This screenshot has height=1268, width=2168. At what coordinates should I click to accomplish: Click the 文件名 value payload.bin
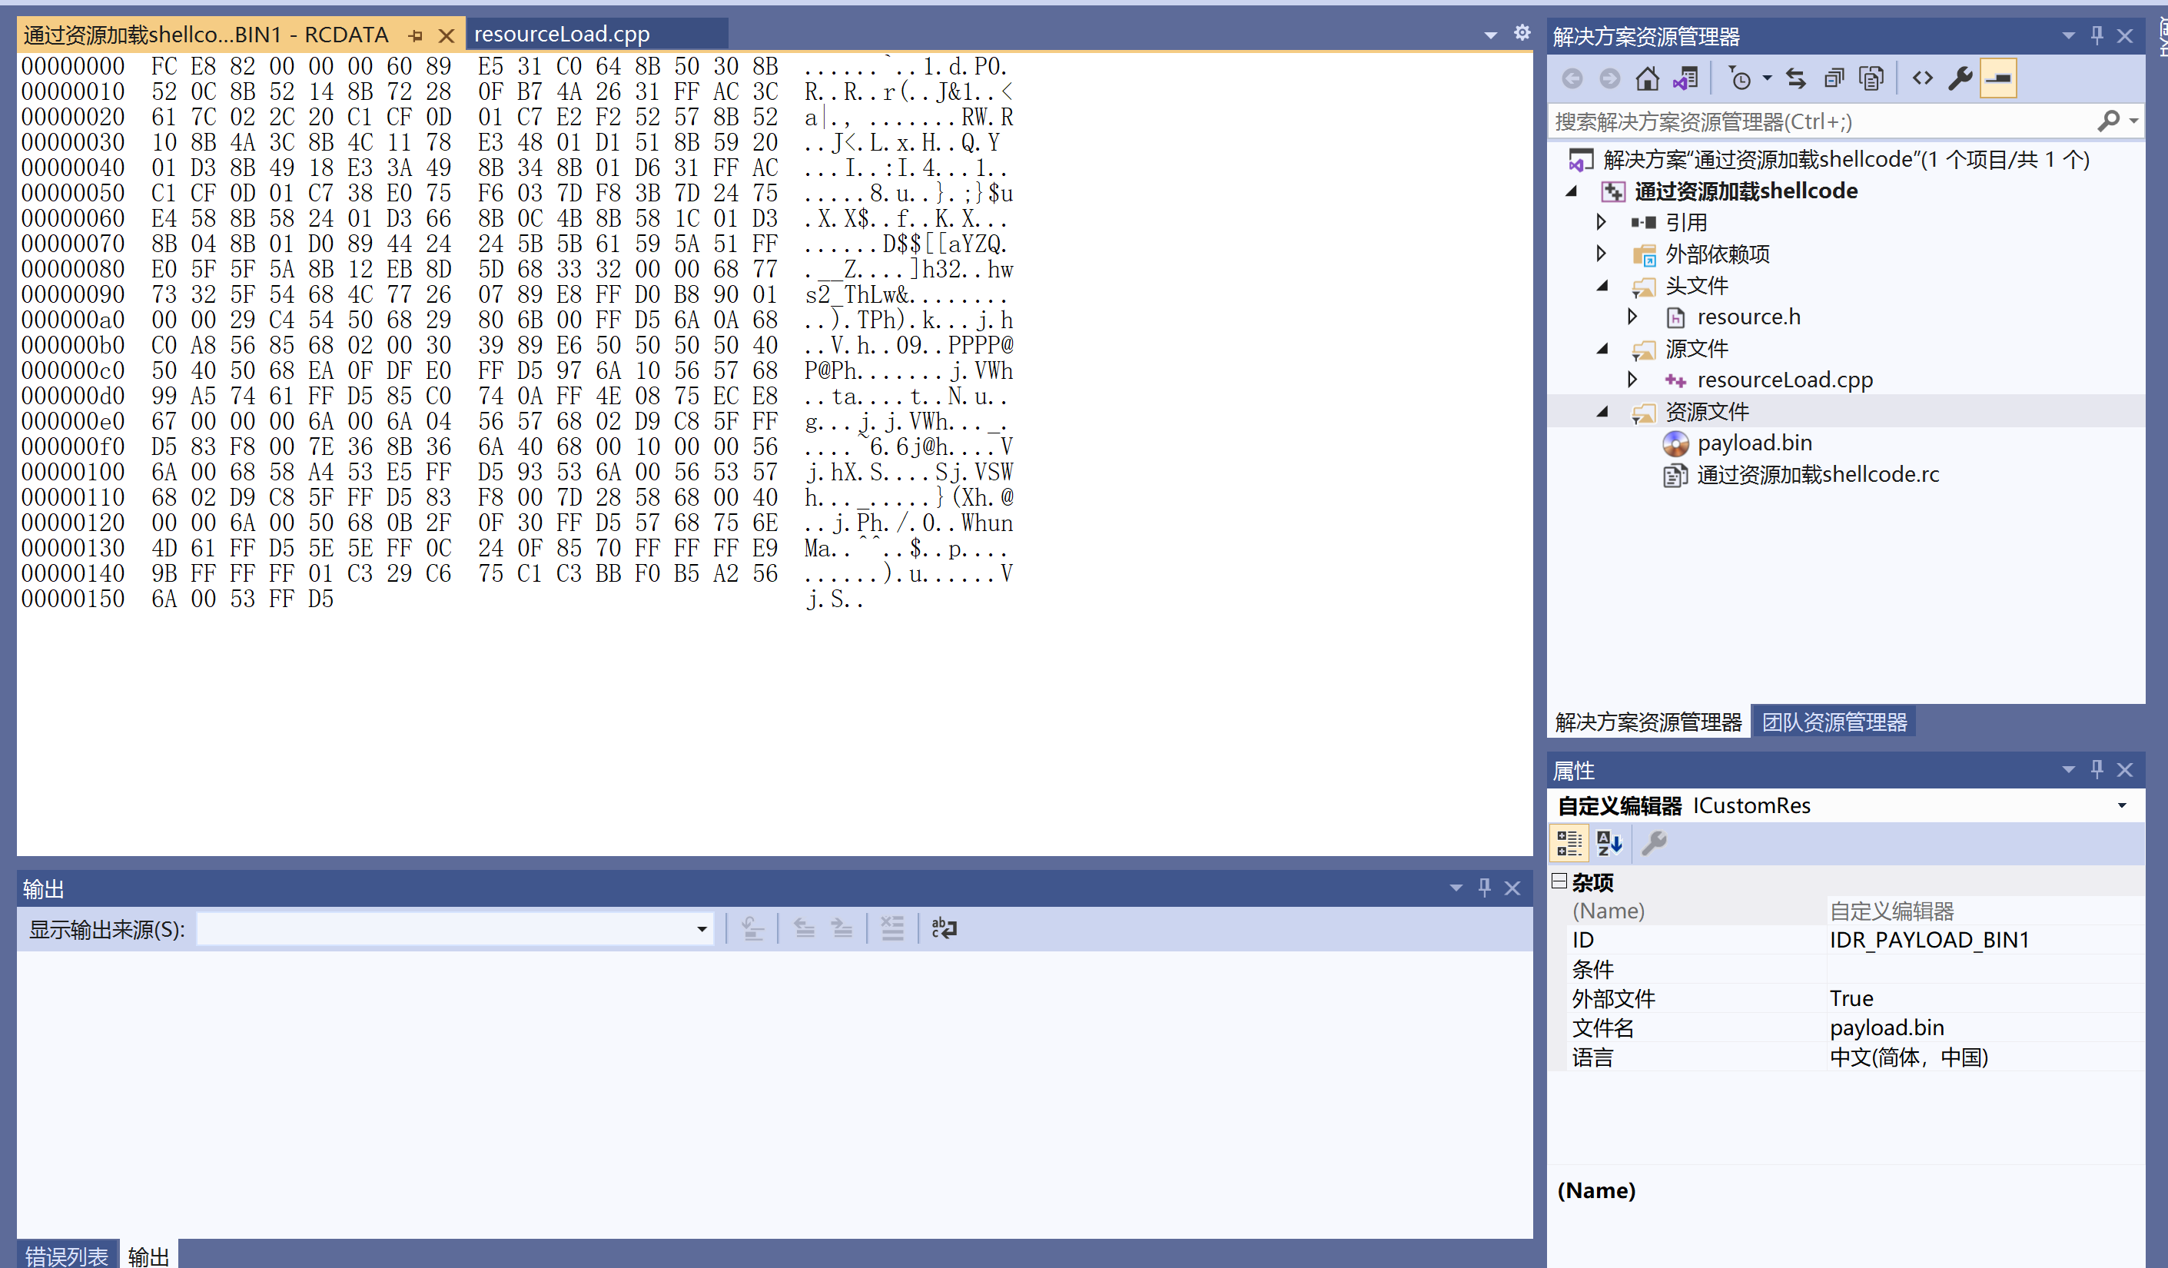(x=1887, y=1028)
